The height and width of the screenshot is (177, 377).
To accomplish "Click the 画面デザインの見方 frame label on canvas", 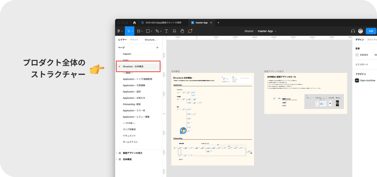I will click(274, 72).
